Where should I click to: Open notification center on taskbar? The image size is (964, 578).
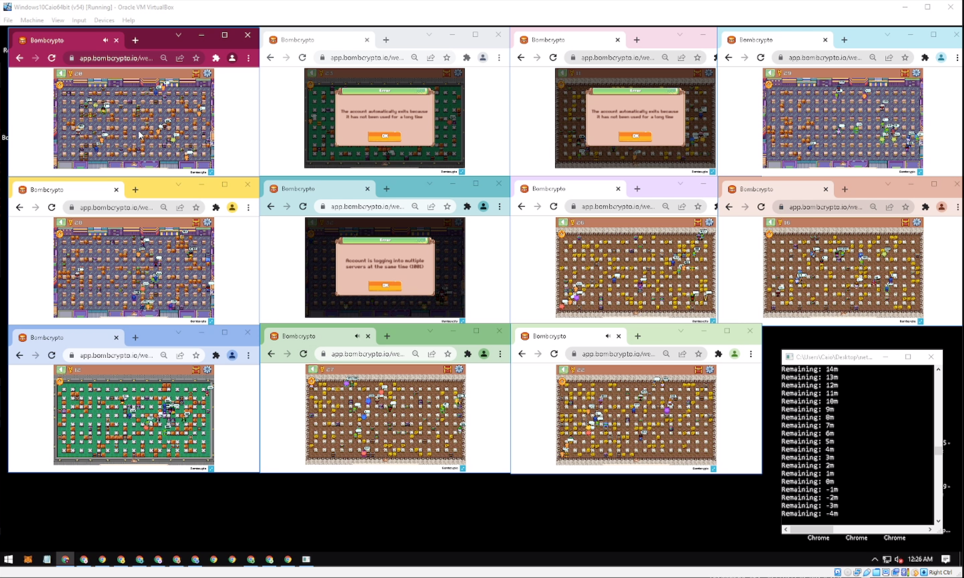coord(945,559)
